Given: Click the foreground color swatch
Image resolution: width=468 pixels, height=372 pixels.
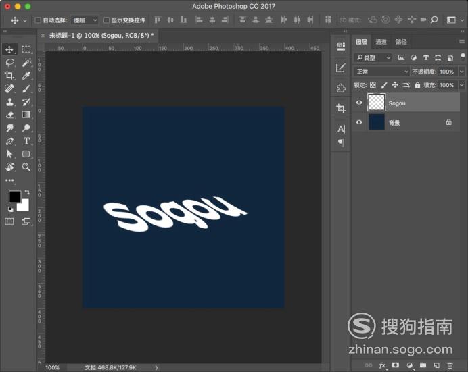Looking at the screenshot, I should coord(14,196).
